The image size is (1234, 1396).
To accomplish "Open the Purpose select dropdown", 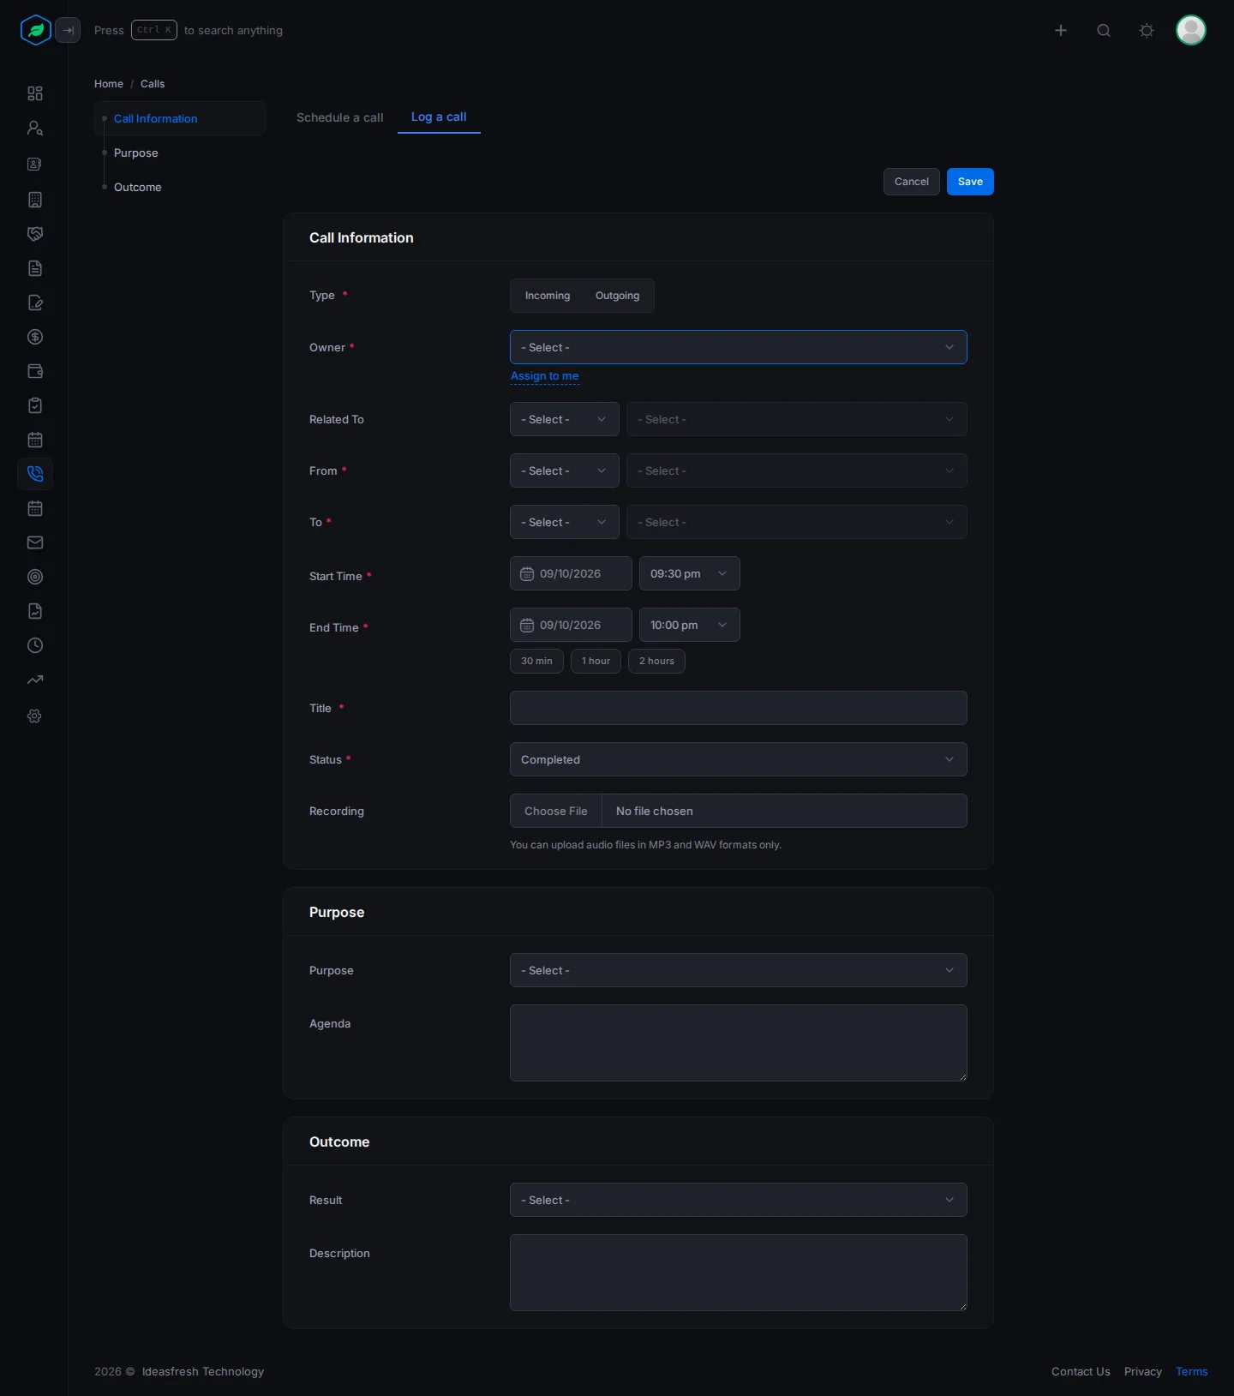I will pos(739,970).
